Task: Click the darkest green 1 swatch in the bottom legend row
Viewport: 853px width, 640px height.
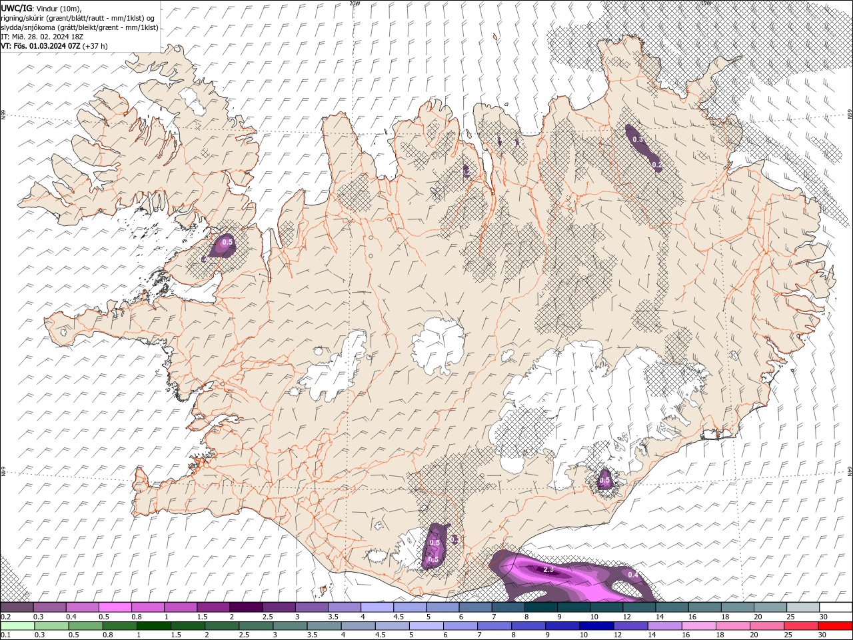Action: (154, 626)
